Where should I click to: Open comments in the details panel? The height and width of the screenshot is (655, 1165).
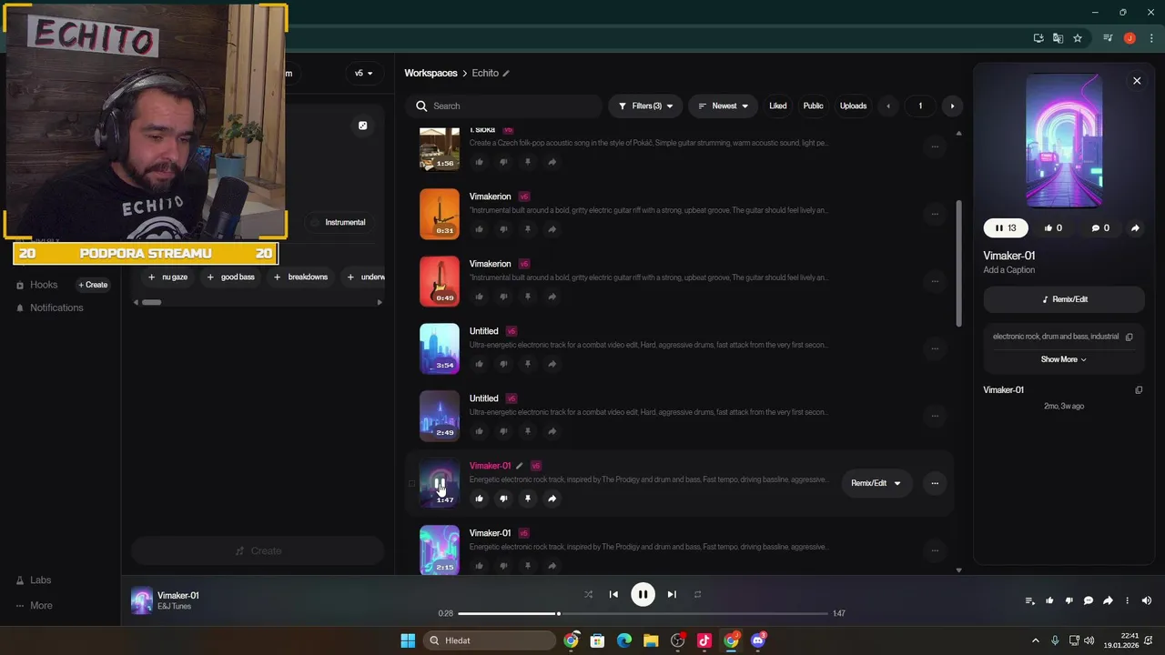point(1100,227)
